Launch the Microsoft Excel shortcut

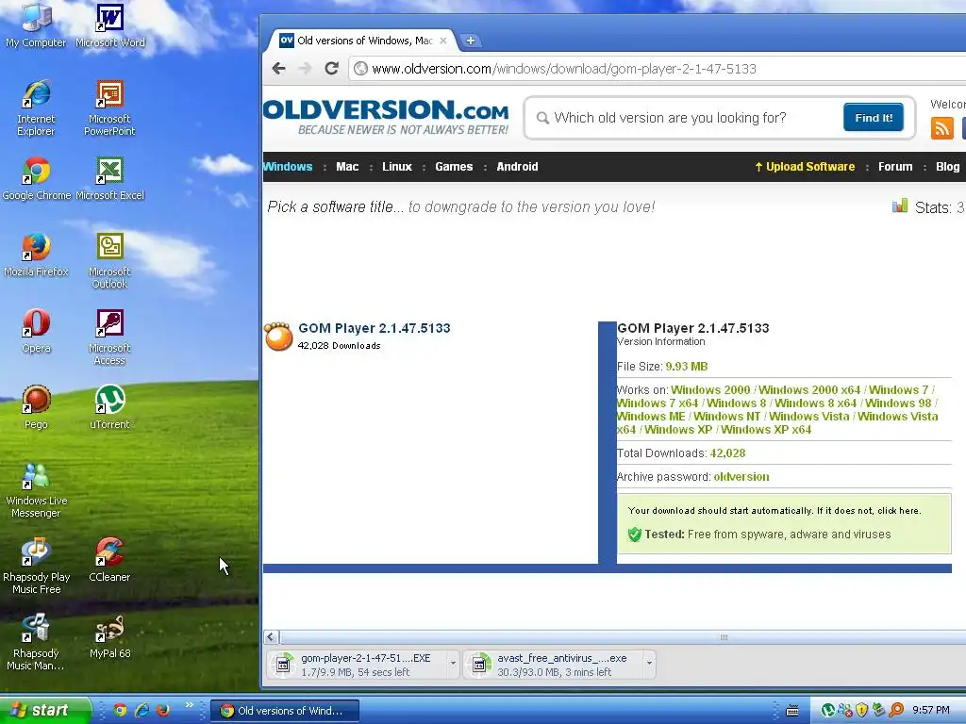[x=109, y=178]
